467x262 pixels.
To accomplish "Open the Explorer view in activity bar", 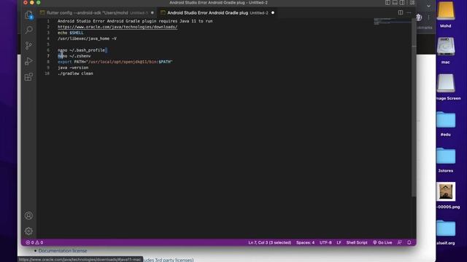I will coord(28,15).
